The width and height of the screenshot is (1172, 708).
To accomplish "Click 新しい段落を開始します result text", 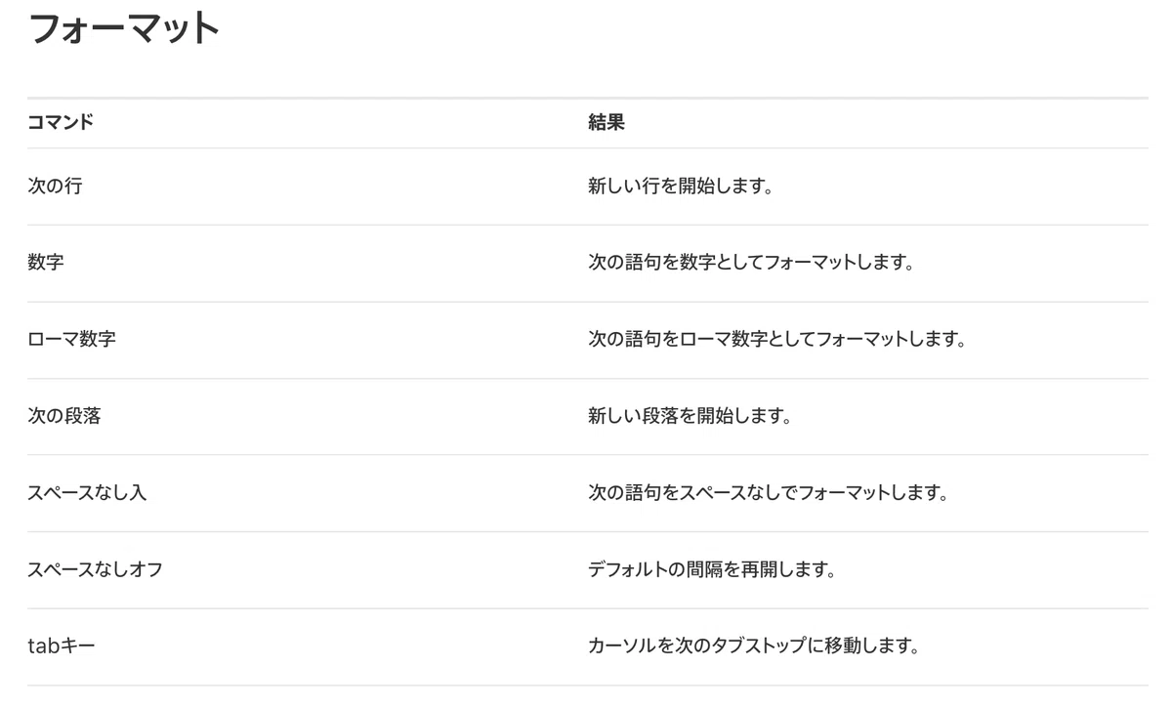I will click(x=690, y=416).
